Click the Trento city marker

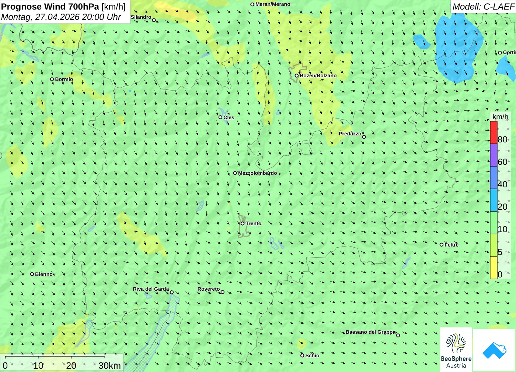243,223
